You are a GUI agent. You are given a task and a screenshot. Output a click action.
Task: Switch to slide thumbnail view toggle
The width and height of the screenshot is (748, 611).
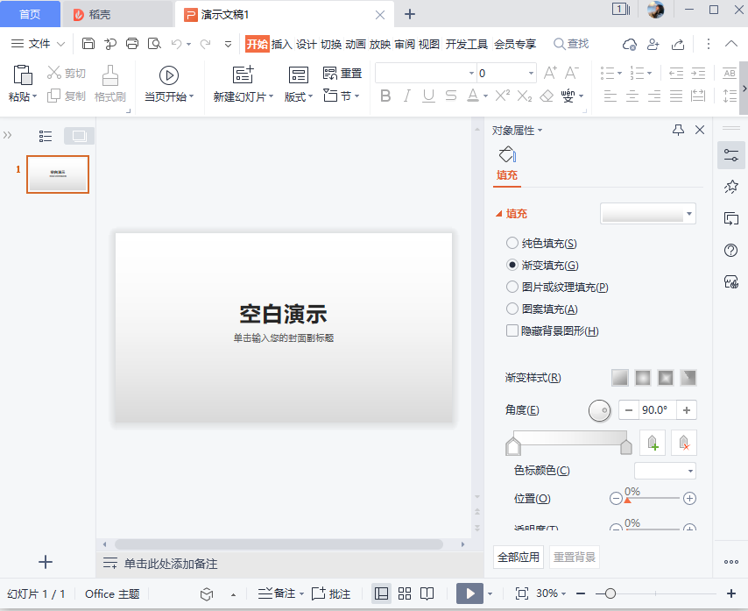coord(79,136)
